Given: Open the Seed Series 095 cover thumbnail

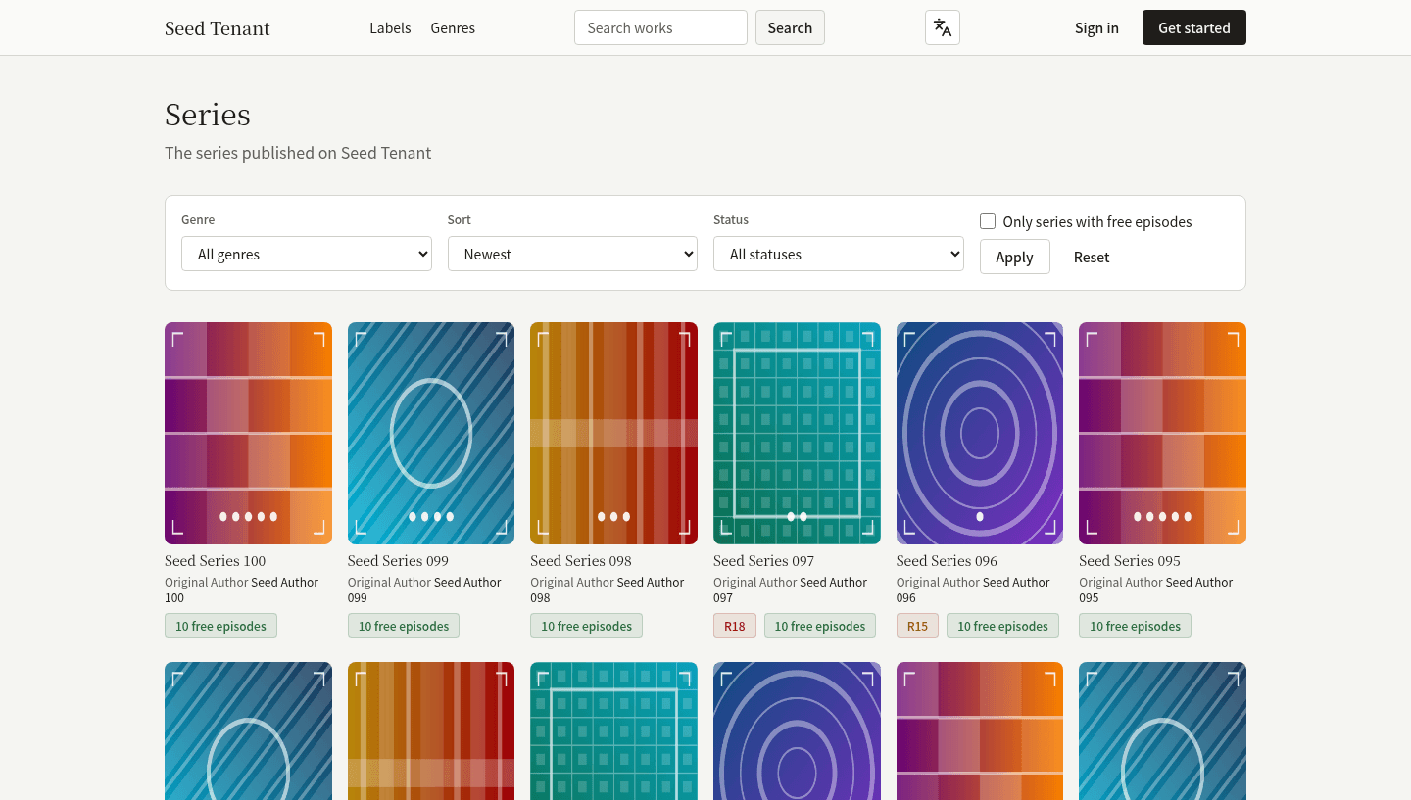Looking at the screenshot, I should [x=1162, y=433].
